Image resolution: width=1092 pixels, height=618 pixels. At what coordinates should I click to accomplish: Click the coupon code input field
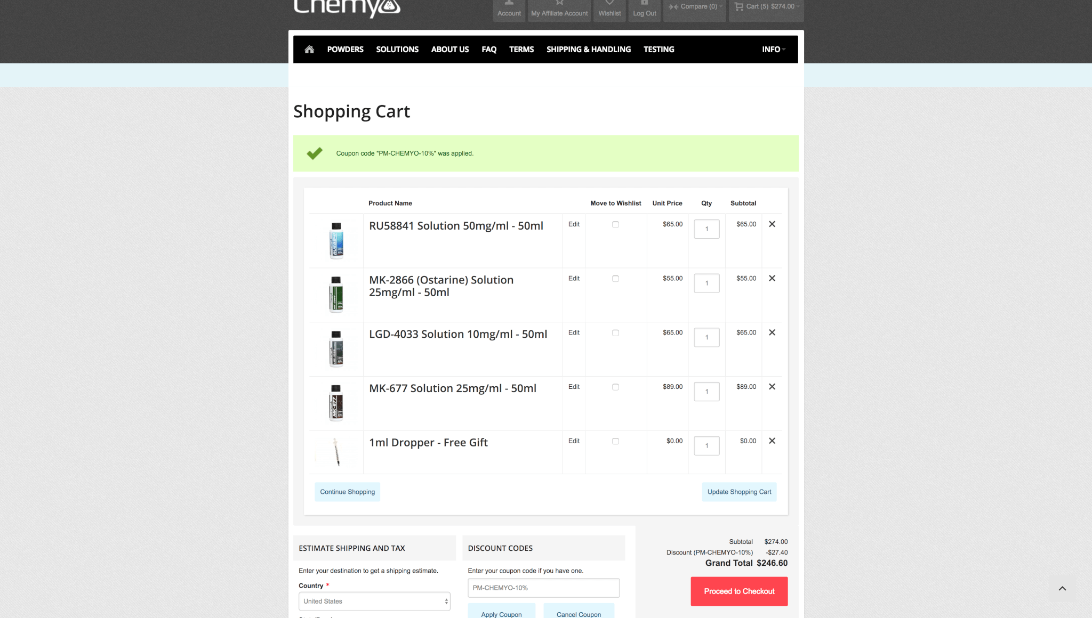tap(543, 588)
